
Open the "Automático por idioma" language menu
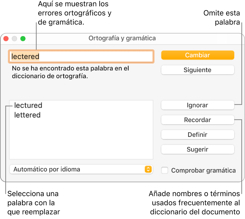(x=79, y=169)
